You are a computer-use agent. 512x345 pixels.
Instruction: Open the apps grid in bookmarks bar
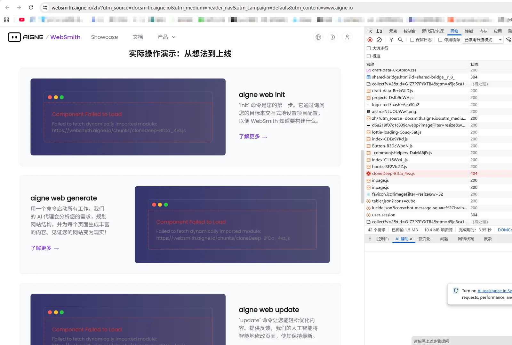click(6, 20)
